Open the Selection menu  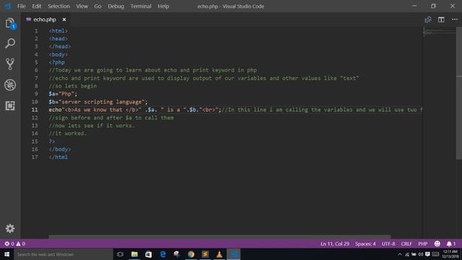58,6
